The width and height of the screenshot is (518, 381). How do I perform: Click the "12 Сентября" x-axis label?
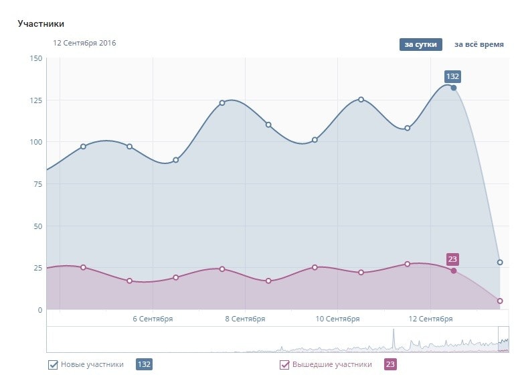coord(431,319)
